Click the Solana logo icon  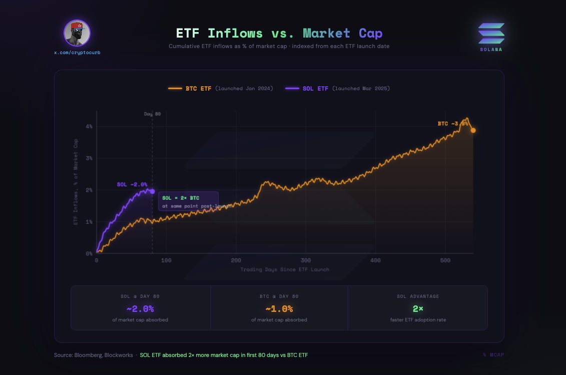(491, 34)
